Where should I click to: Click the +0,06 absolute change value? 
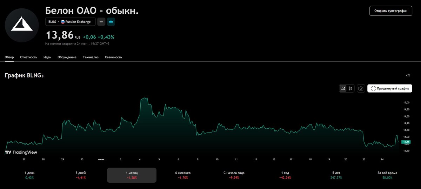point(89,37)
